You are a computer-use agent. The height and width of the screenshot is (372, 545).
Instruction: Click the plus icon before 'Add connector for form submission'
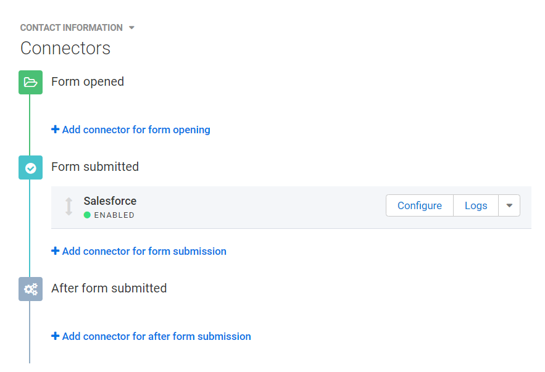[x=54, y=251]
